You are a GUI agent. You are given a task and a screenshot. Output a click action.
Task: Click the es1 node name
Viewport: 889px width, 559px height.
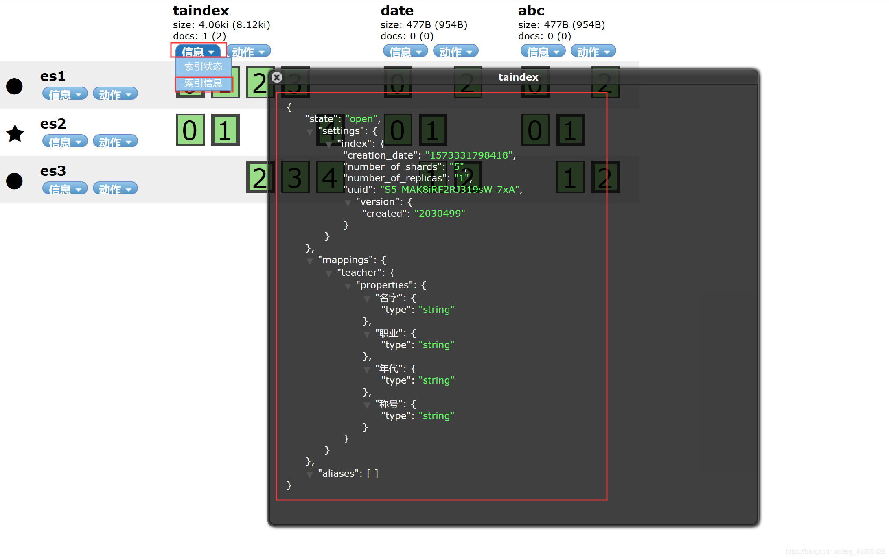click(x=53, y=76)
